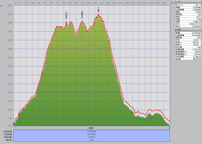202x144 pixels.
Task: Click the 沿面距離 25.782km value in bottom table
Action: click(x=91, y=134)
